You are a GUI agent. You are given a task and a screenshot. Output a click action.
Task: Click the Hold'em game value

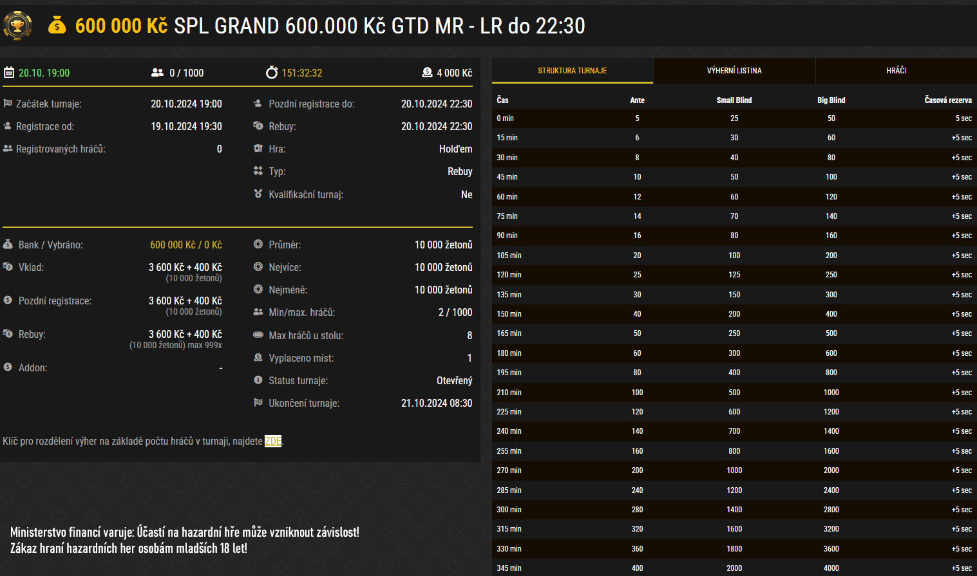click(456, 149)
